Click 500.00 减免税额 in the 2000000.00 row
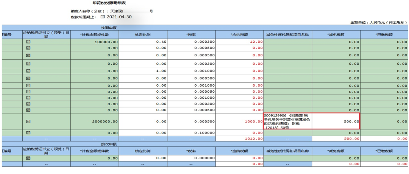Image resolution: width=409 pixels, height=174 pixels. (x=336, y=121)
